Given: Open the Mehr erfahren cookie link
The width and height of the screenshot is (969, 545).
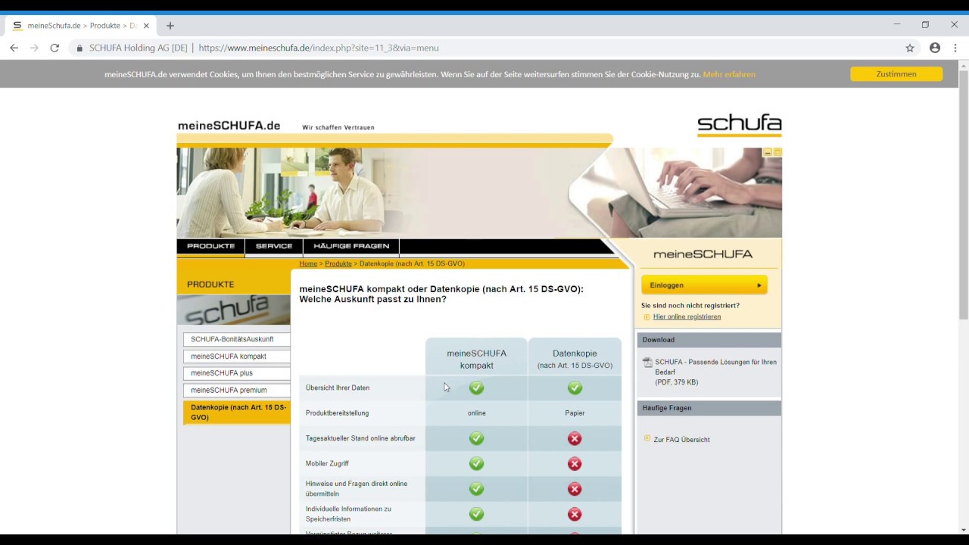Looking at the screenshot, I should tap(729, 74).
